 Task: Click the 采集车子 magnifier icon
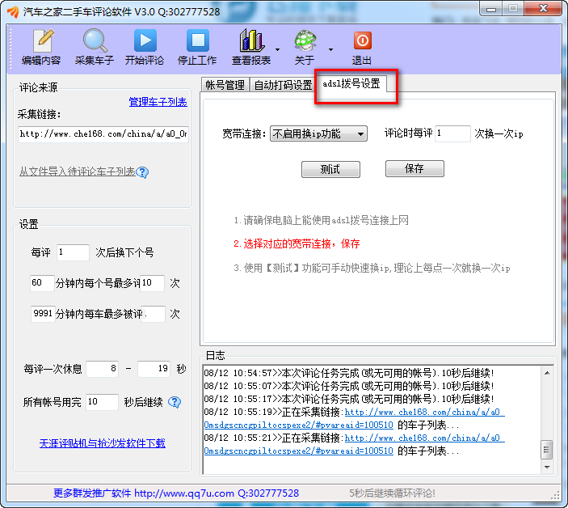[95, 40]
